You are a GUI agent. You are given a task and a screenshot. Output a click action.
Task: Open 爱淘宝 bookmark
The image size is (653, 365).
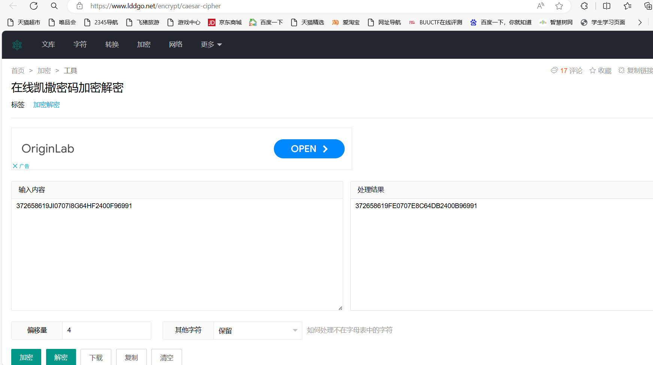point(346,22)
